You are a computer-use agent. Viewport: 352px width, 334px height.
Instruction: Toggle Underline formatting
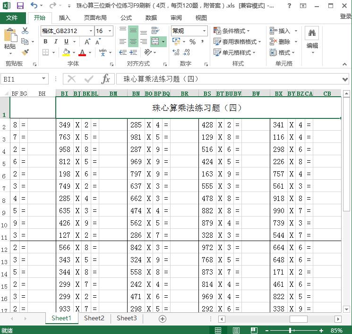pos(66,42)
